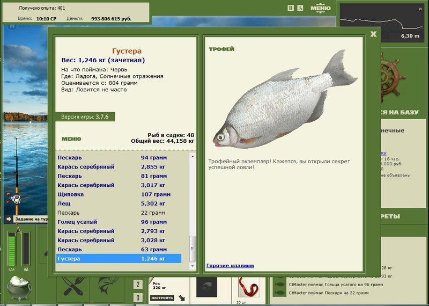This screenshot has height=306, width=429.
Task: Click the knife and fork icon
Action: pos(73,287)
